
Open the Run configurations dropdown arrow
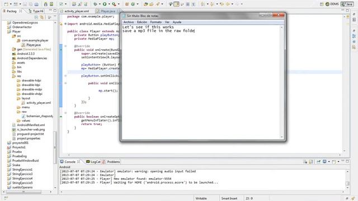coord(109,4)
